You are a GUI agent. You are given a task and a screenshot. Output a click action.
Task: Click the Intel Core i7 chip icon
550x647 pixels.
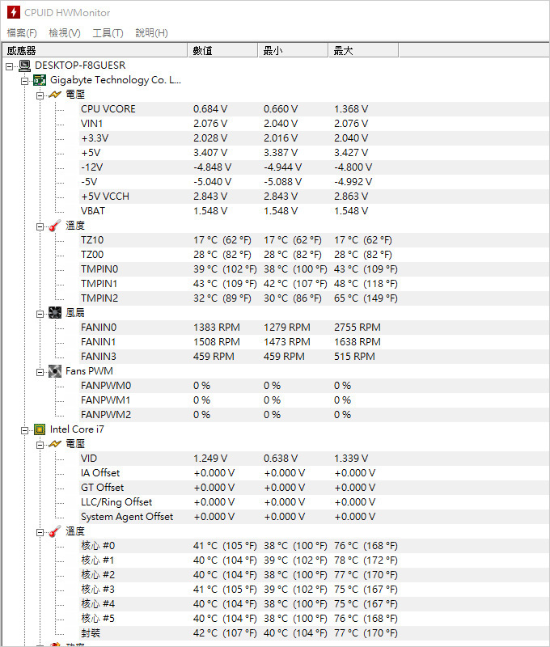coord(40,429)
